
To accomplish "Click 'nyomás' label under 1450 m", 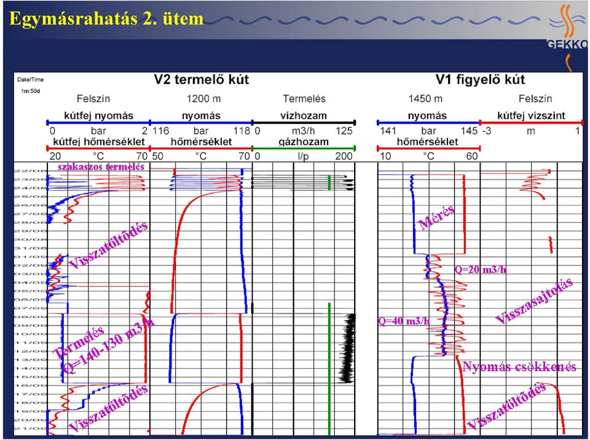I will tap(427, 116).
